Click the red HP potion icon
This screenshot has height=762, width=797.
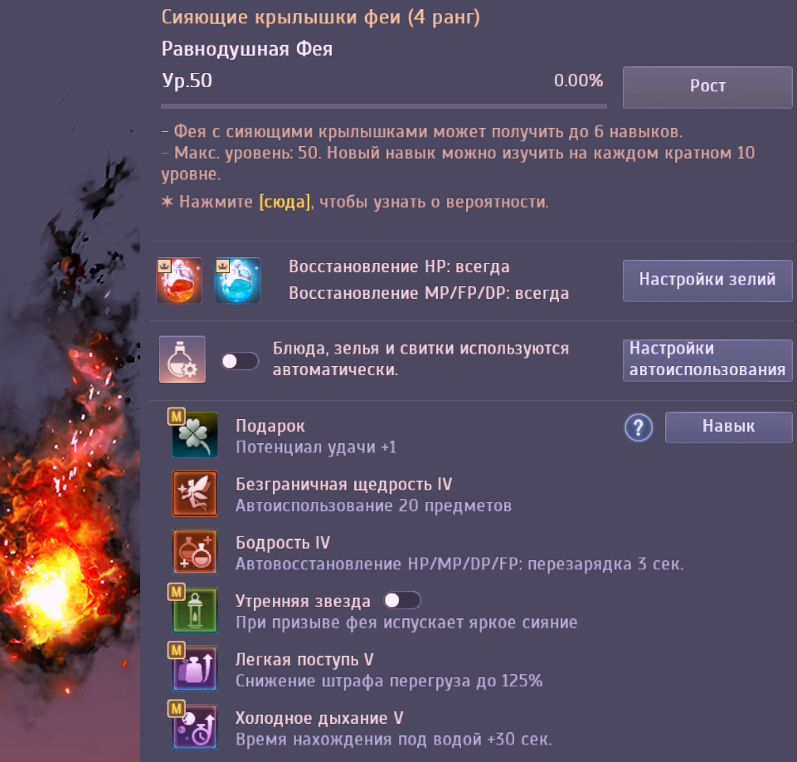pos(179,281)
